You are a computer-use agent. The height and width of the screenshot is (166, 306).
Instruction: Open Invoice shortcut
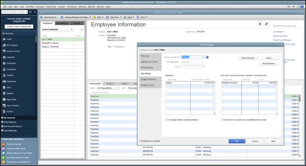[10, 112]
